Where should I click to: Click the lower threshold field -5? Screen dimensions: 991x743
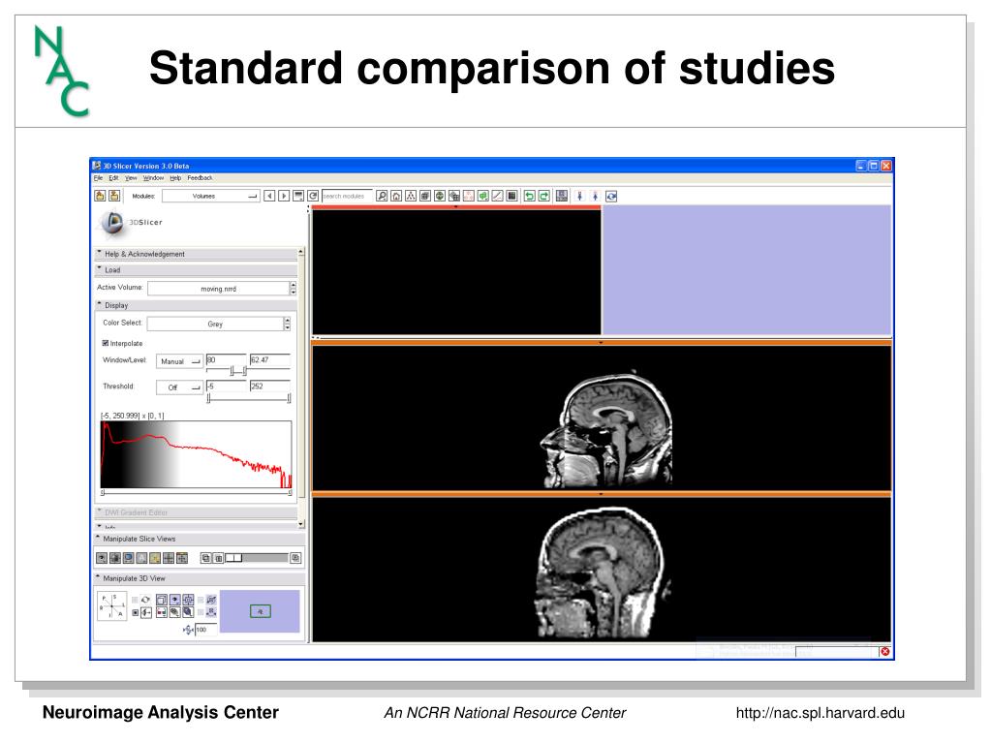(226, 387)
